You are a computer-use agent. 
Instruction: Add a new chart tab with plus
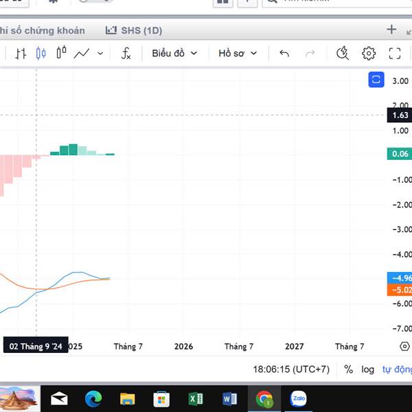click(x=391, y=30)
